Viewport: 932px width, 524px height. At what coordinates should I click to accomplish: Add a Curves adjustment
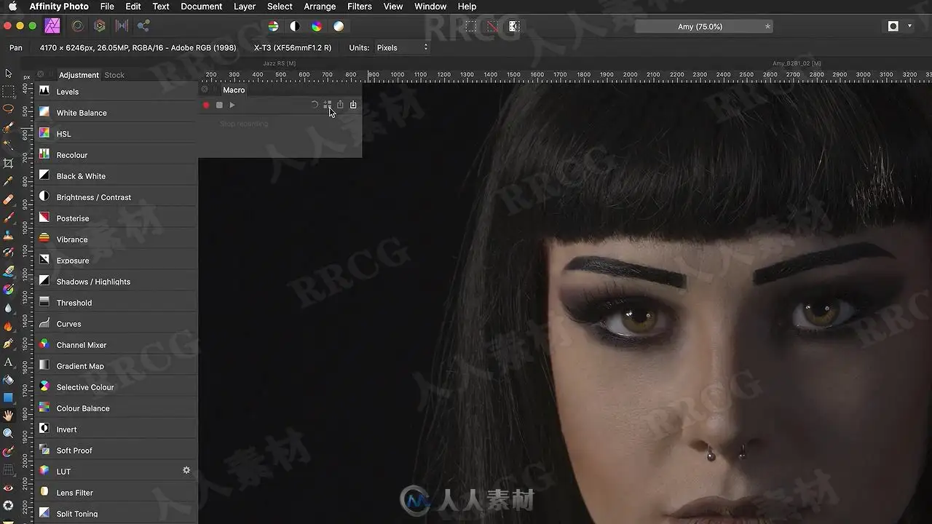coord(116,324)
